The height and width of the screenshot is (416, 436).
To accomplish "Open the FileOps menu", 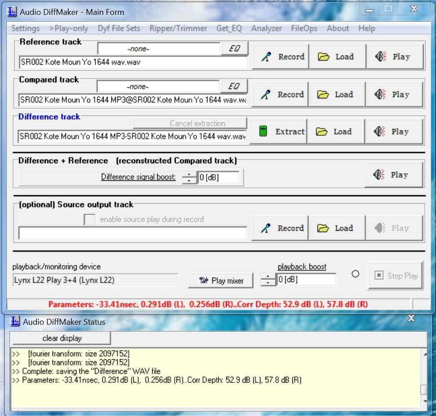I will pyautogui.click(x=304, y=28).
